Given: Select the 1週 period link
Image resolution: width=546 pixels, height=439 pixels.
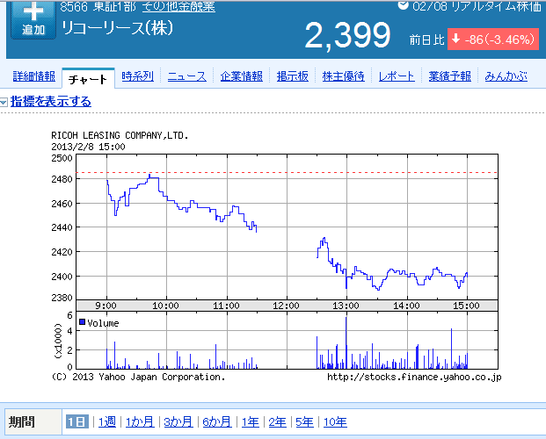Looking at the screenshot, I should (107, 422).
